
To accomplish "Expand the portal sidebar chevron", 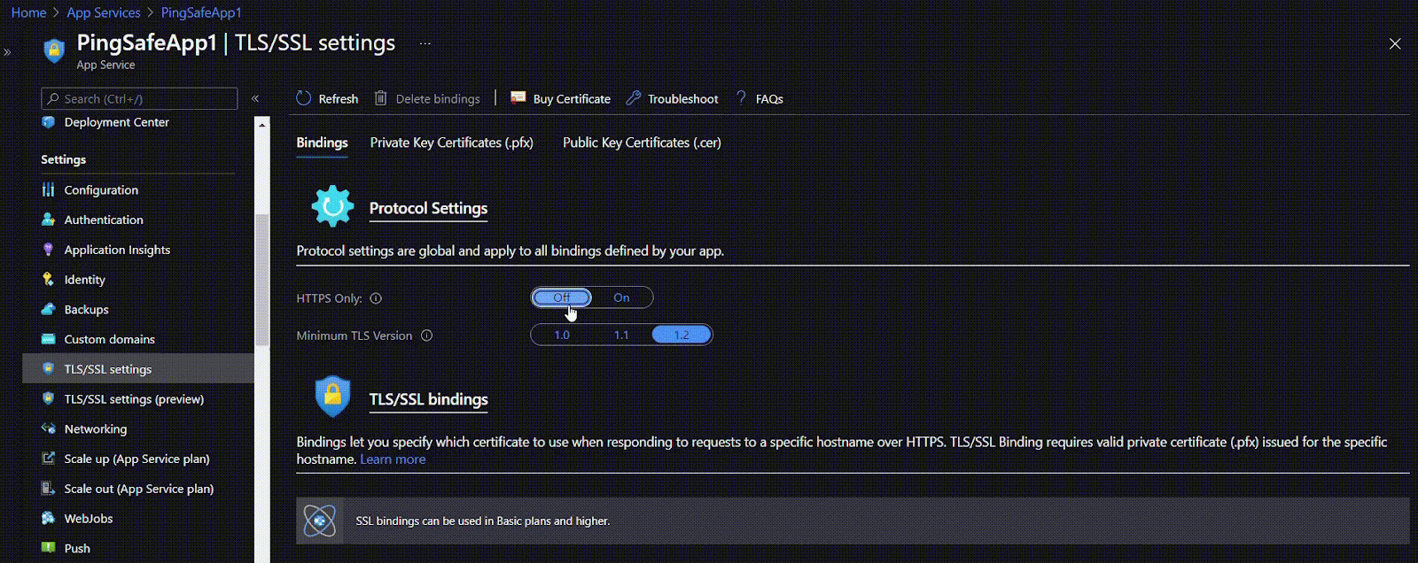I will pos(7,52).
